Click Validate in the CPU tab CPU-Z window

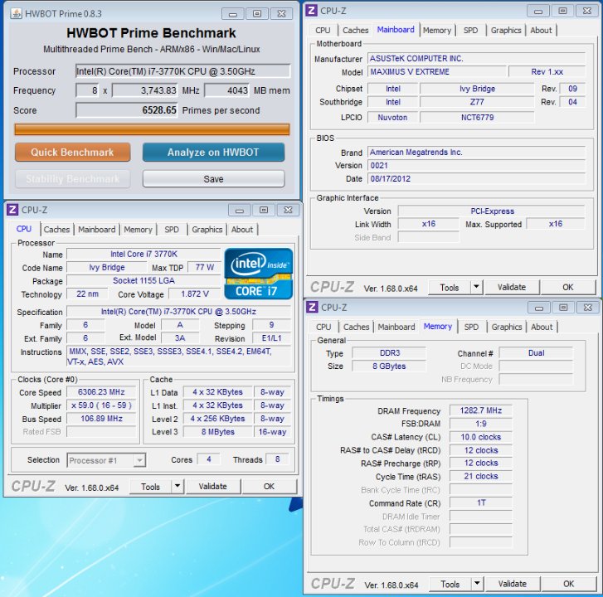tap(212, 486)
